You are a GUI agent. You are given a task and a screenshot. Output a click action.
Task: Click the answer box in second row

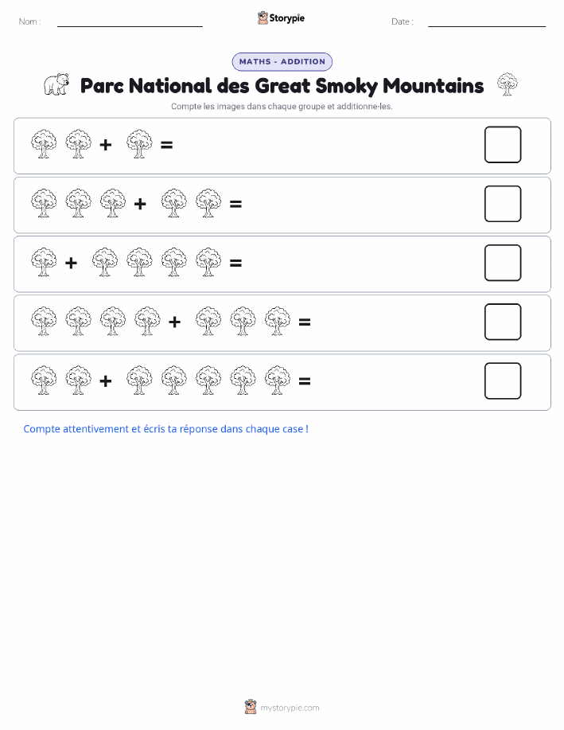coord(503,204)
